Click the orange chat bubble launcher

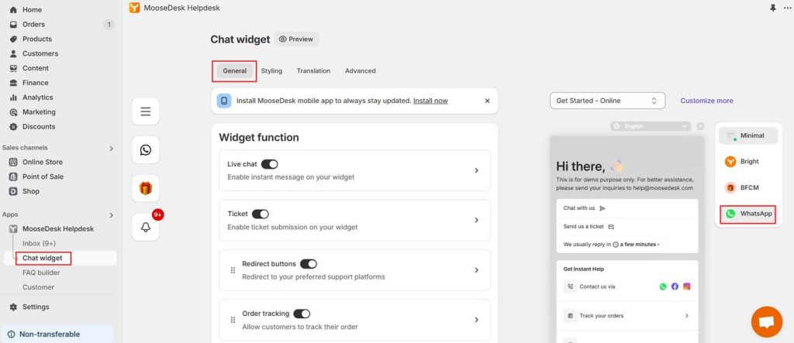coord(767,322)
